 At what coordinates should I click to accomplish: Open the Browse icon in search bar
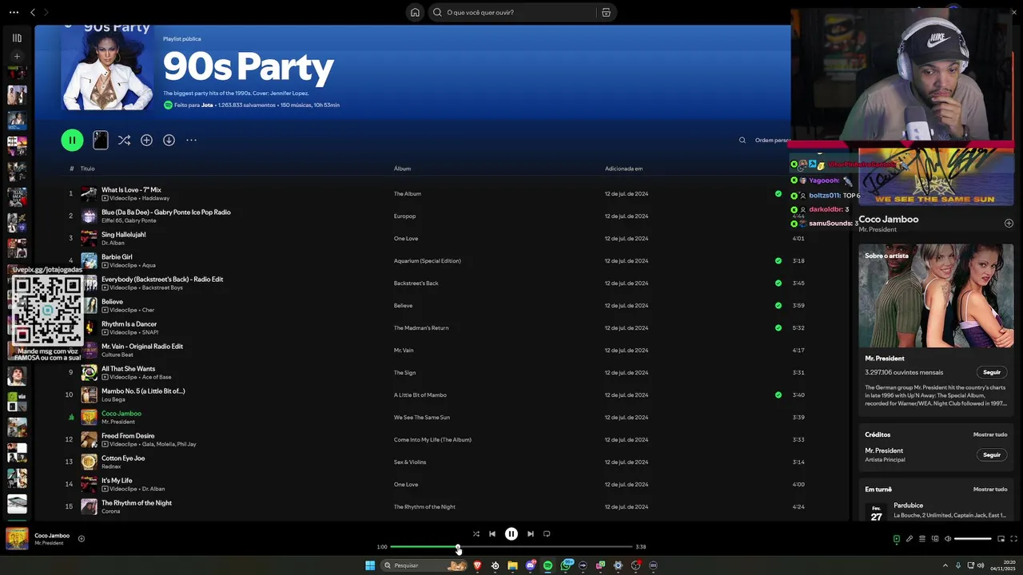606,12
